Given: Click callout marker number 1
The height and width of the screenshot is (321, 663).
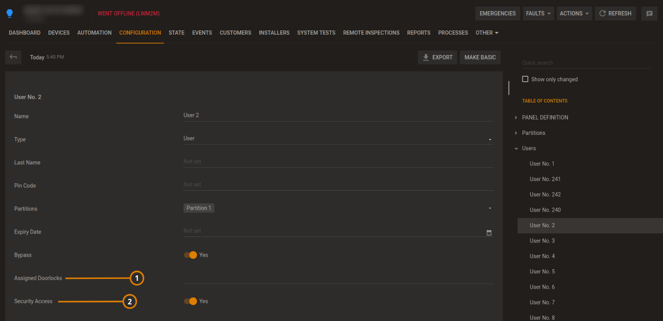Looking at the screenshot, I should tap(137, 278).
